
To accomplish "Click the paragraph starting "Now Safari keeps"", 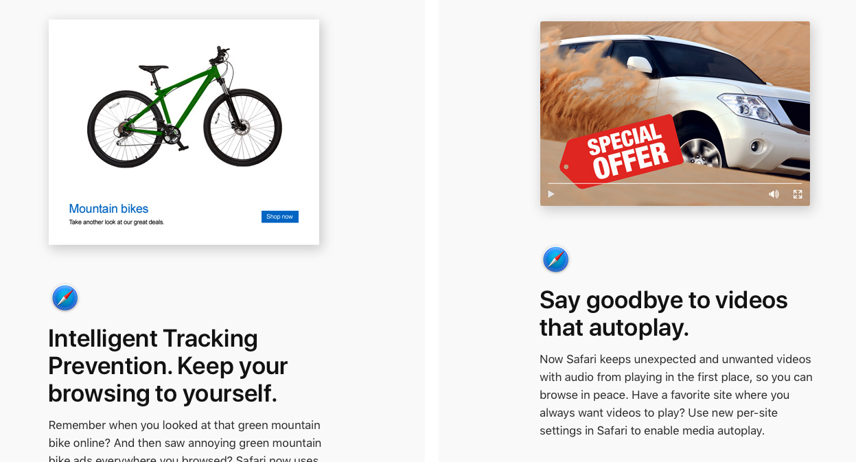I will pos(676,395).
